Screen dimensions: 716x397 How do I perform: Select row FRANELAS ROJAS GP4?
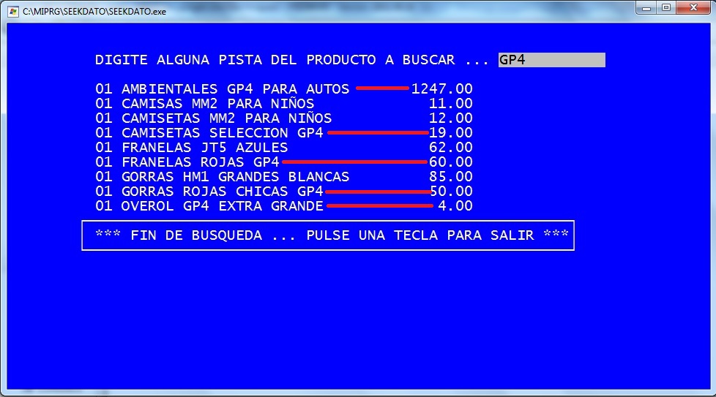point(284,162)
